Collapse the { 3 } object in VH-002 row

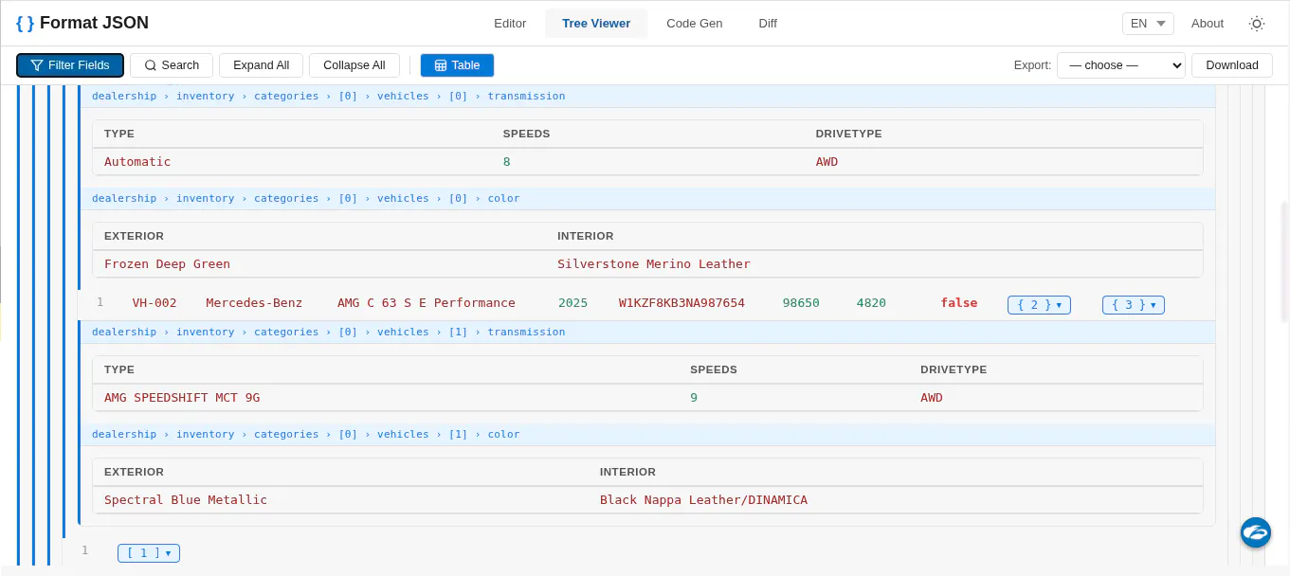(1134, 305)
